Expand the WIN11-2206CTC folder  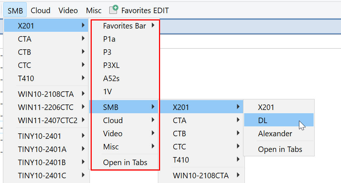click(46, 107)
